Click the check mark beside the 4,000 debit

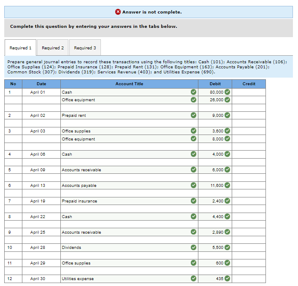pos(228,154)
